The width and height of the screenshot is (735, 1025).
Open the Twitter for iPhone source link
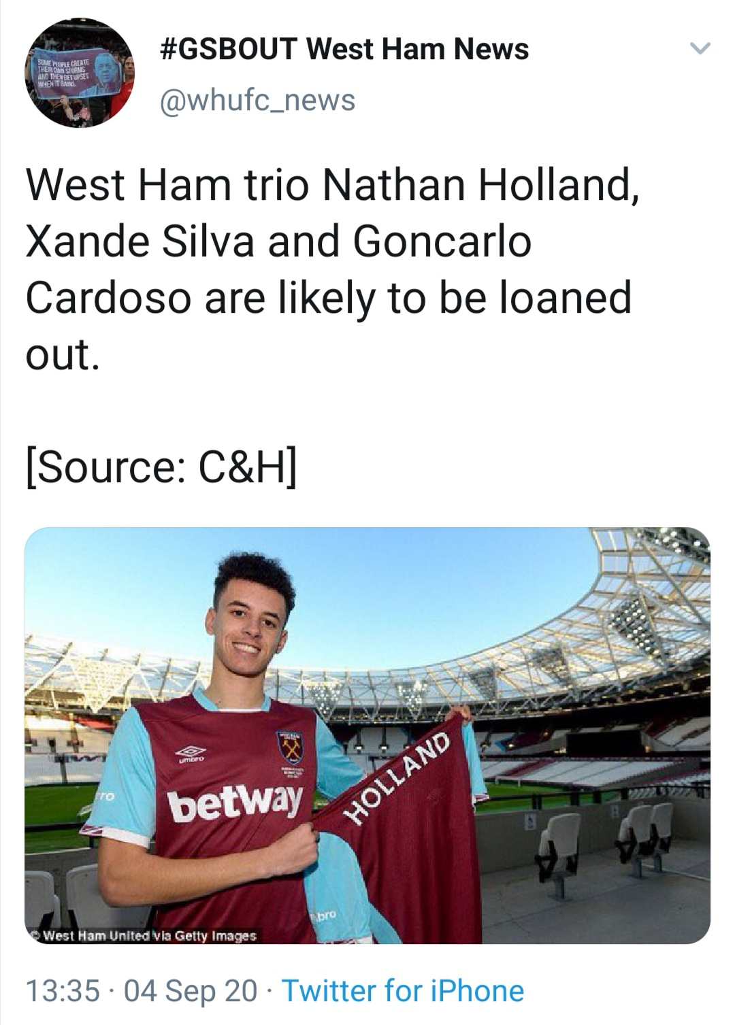(x=403, y=990)
